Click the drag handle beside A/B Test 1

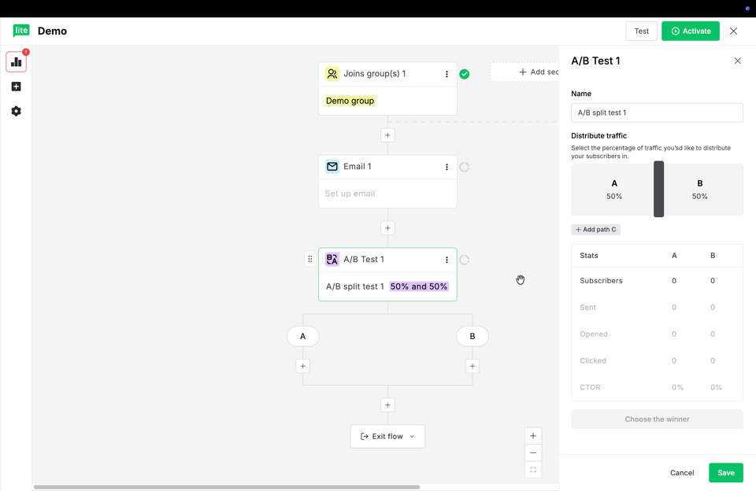[x=310, y=259]
